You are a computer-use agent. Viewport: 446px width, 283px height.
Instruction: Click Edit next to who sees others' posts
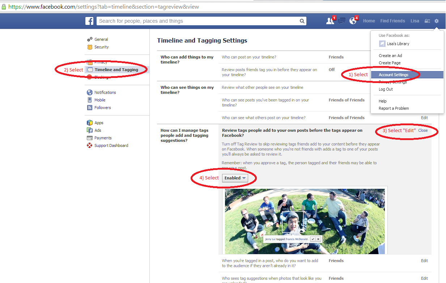[424, 118]
